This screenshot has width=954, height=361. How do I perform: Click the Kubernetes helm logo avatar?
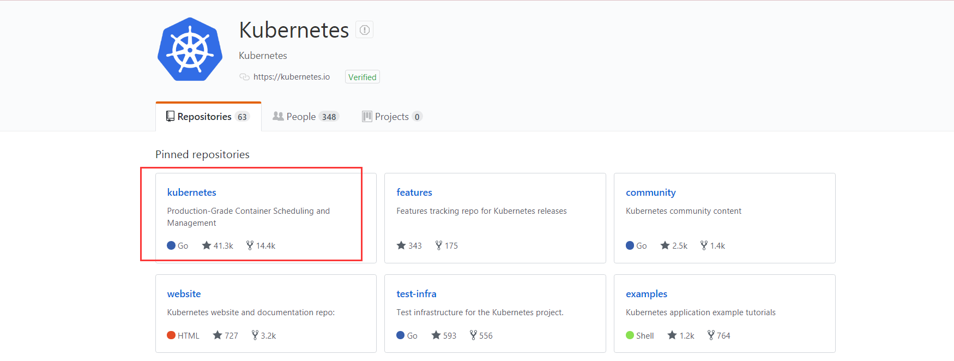(x=190, y=50)
